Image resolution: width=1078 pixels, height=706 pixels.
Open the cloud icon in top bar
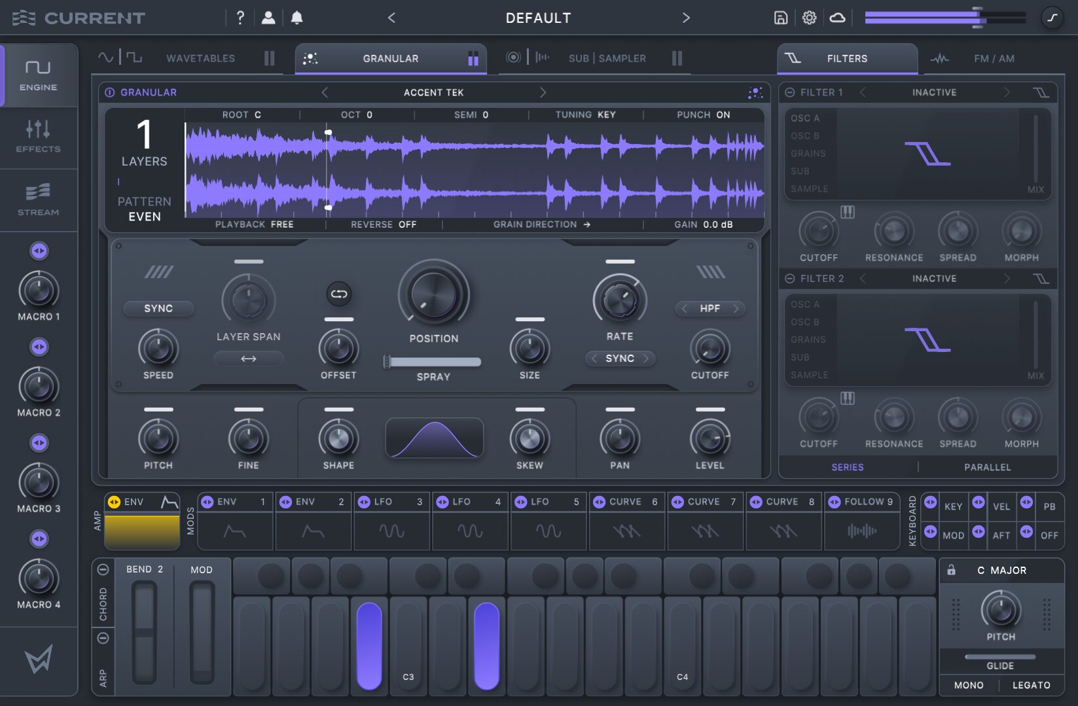(x=837, y=18)
